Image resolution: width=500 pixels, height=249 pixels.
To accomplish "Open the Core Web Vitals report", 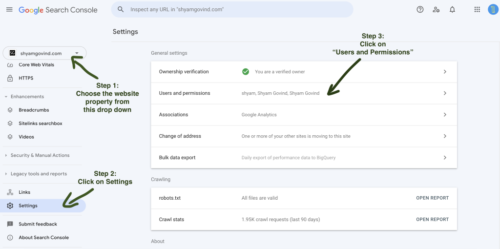I will [x=36, y=65].
